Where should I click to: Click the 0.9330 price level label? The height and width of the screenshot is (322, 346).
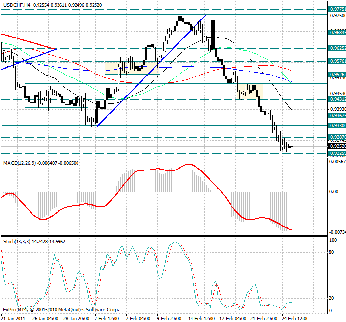coord(337,126)
